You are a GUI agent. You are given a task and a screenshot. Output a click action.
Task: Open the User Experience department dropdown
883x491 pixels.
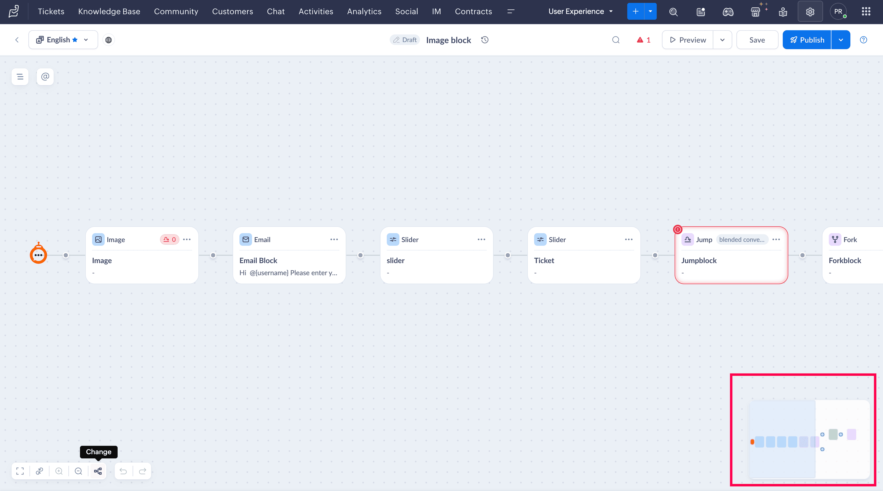(580, 11)
